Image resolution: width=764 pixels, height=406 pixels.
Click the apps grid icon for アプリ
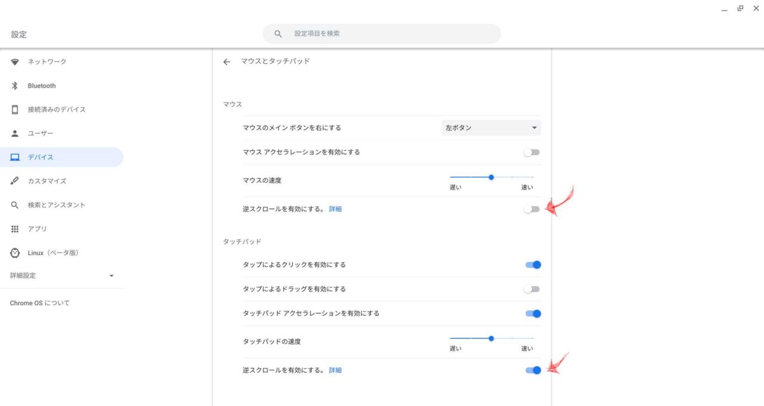click(15, 229)
